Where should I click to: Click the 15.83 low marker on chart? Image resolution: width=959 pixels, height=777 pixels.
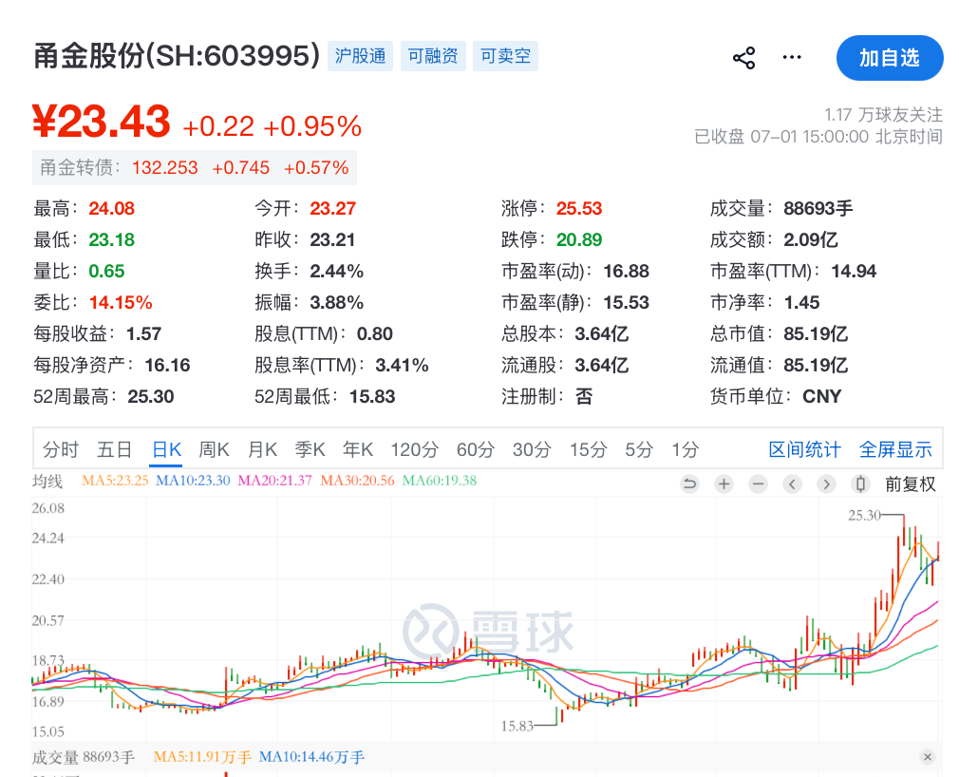(517, 727)
